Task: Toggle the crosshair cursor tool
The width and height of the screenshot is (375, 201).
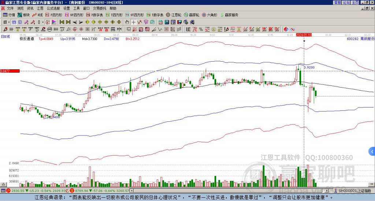Action: (x=133, y=22)
